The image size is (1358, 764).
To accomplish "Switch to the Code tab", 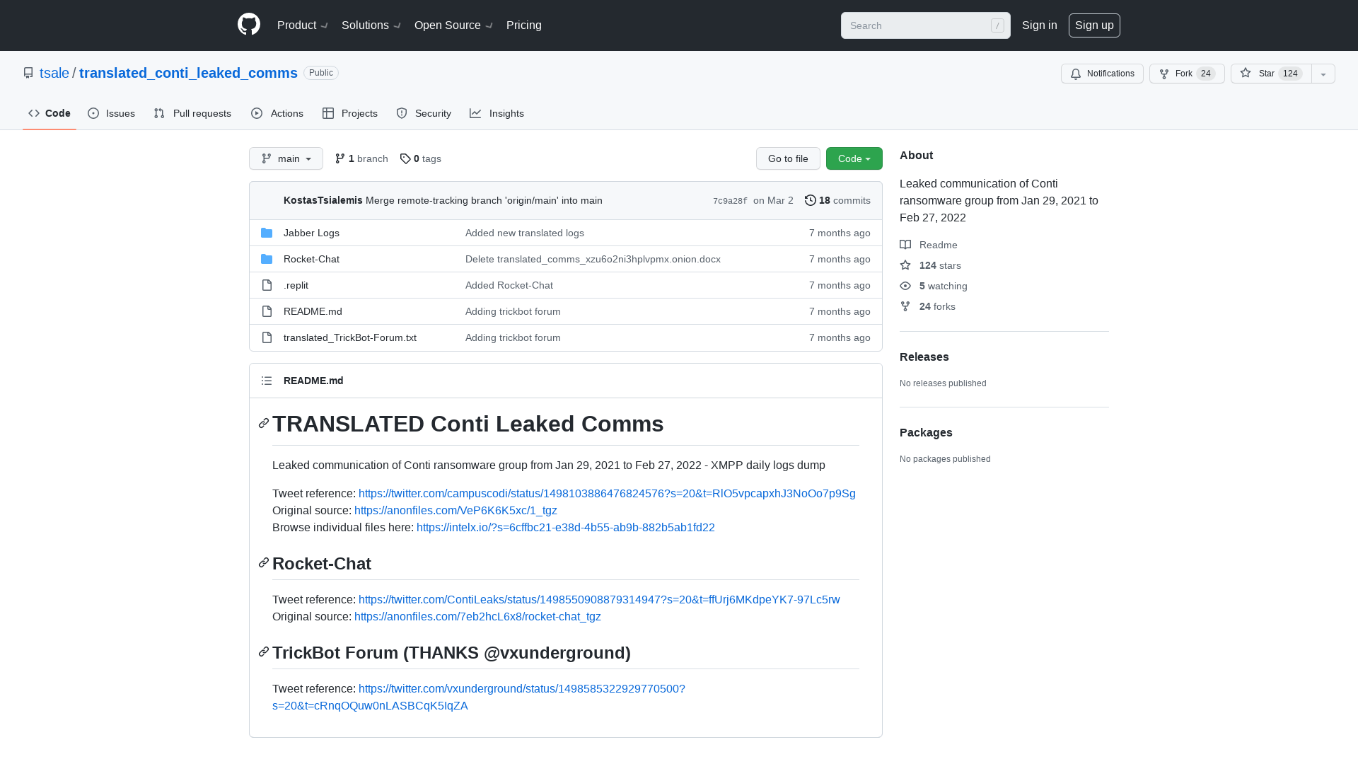I will coord(50,113).
